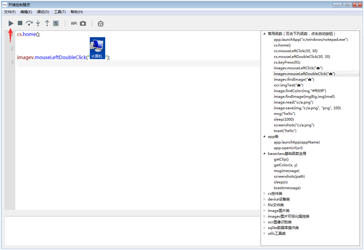Image resolution: width=364 pixels, height=250 pixels.
Task: Select imagev.findImage function entry
Action: (x=294, y=79)
